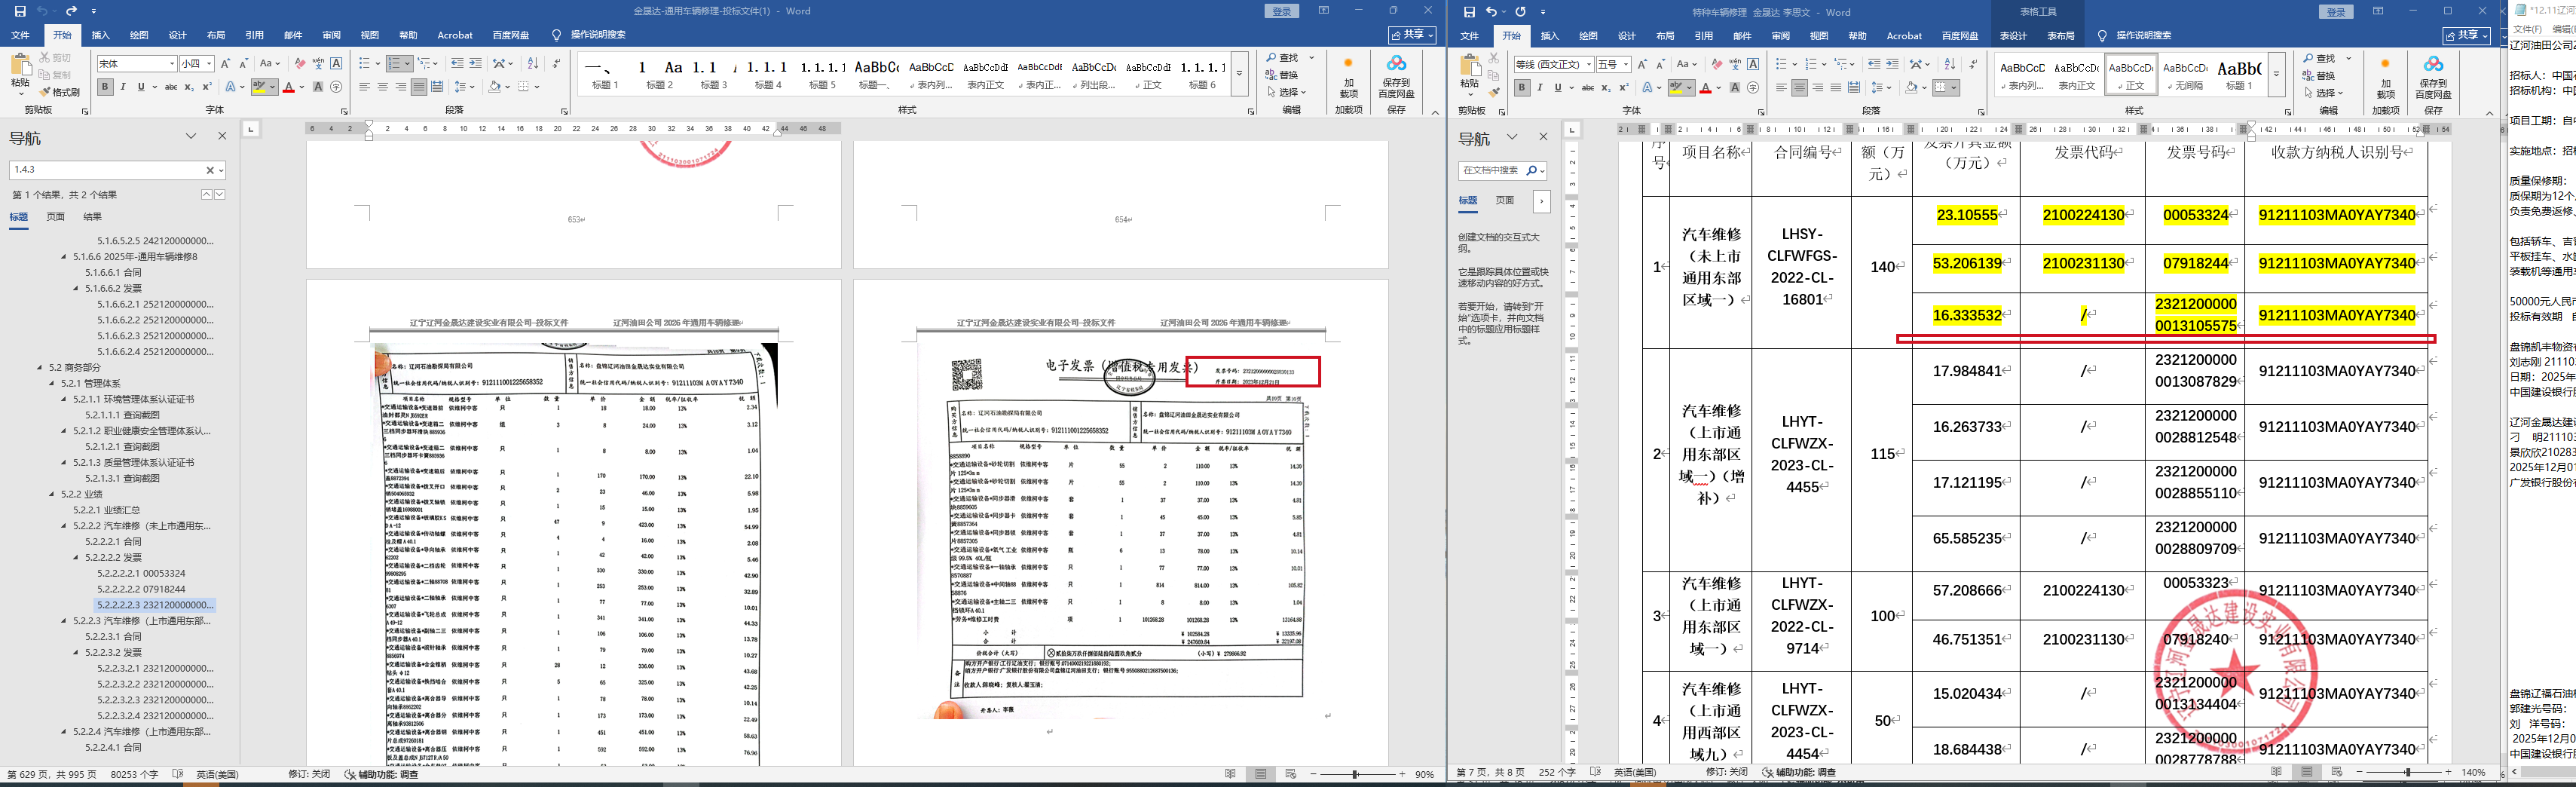Collapse the 5.2.1 管理体系 heading in navigation
This screenshot has height=787, width=2576.
[x=52, y=383]
